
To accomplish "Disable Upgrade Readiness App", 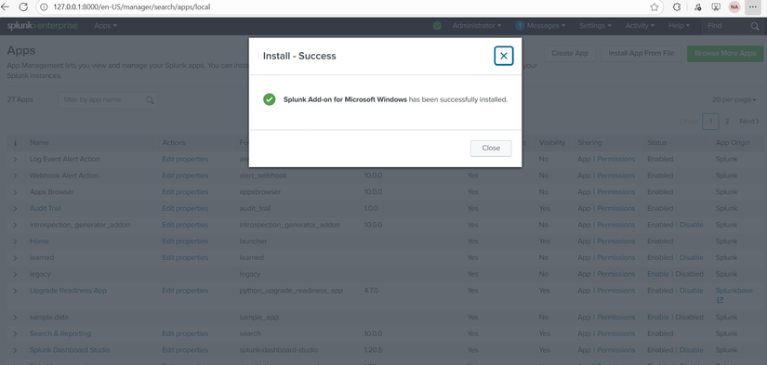I will [x=691, y=291].
